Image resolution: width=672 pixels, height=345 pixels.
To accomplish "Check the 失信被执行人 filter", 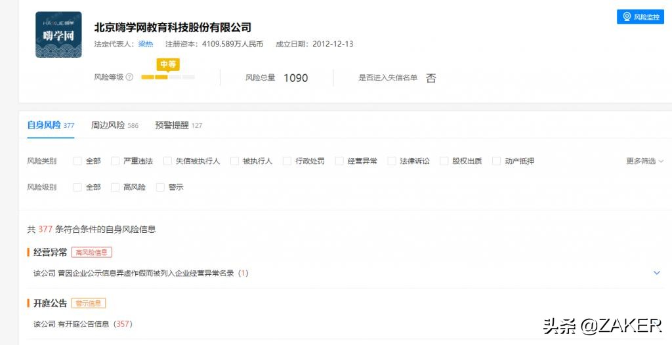I will click(x=167, y=161).
